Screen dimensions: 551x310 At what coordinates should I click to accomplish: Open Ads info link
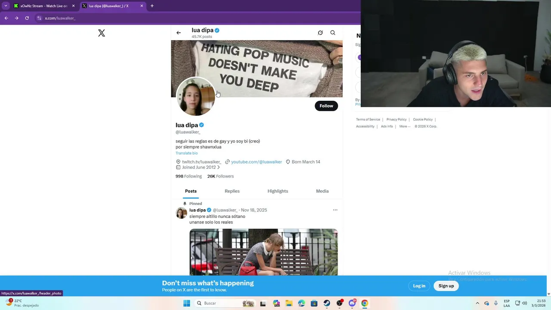(387, 127)
